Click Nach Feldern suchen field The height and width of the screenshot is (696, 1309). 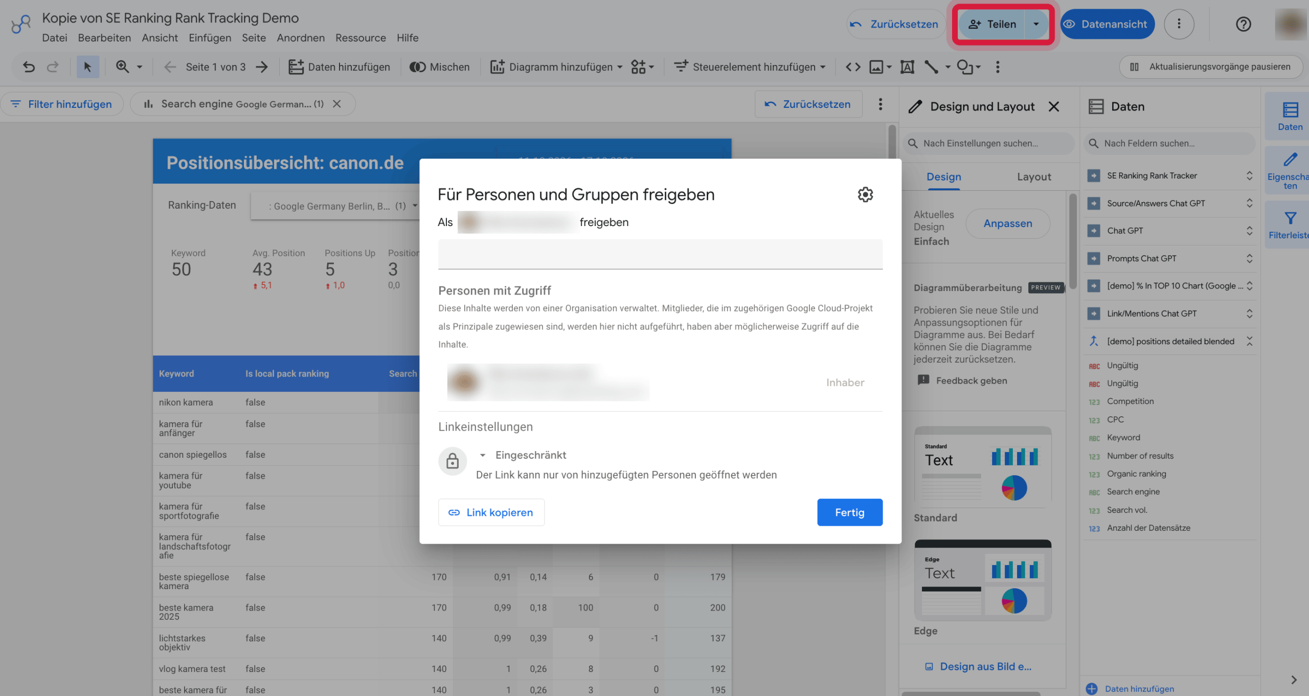pyautogui.click(x=1169, y=143)
